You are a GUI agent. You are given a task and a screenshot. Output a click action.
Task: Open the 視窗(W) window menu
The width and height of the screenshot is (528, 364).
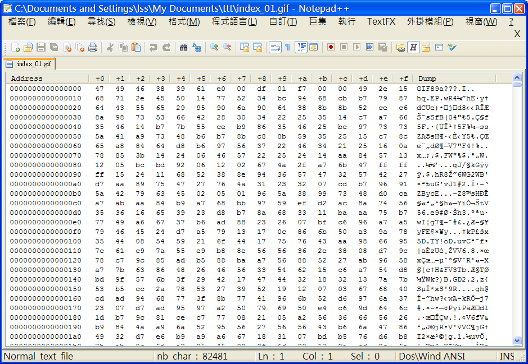[481, 21]
